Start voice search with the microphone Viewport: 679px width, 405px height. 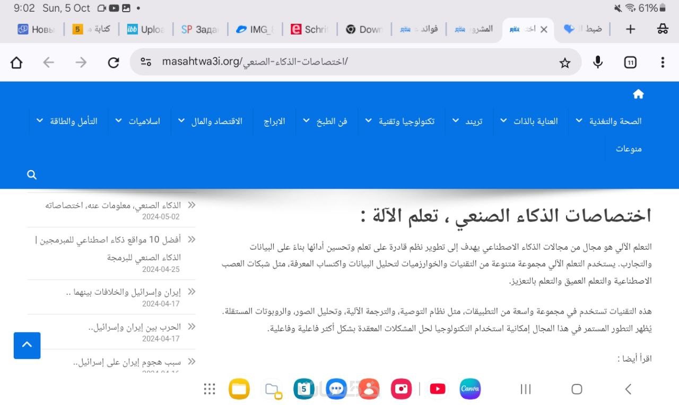[x=598, y=63]
